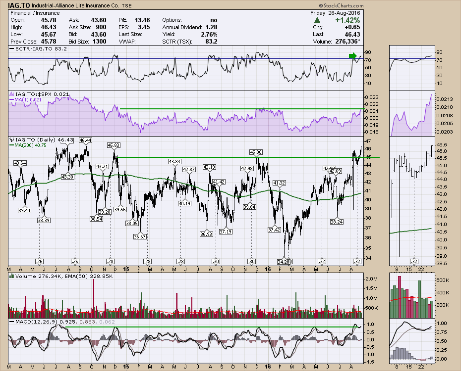Click the green up-triangle change indicator
Viewport: 461px width, 371px height.
point(317,20)
